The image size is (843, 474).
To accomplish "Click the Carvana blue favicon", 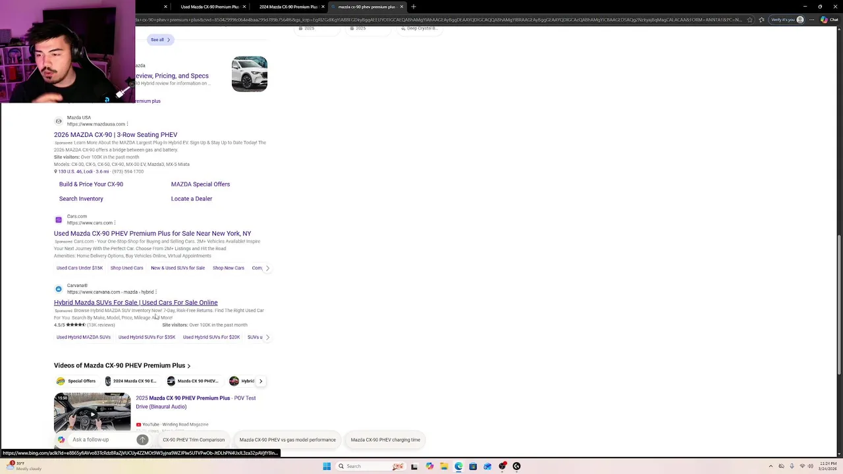I will [x=59, y=289].
